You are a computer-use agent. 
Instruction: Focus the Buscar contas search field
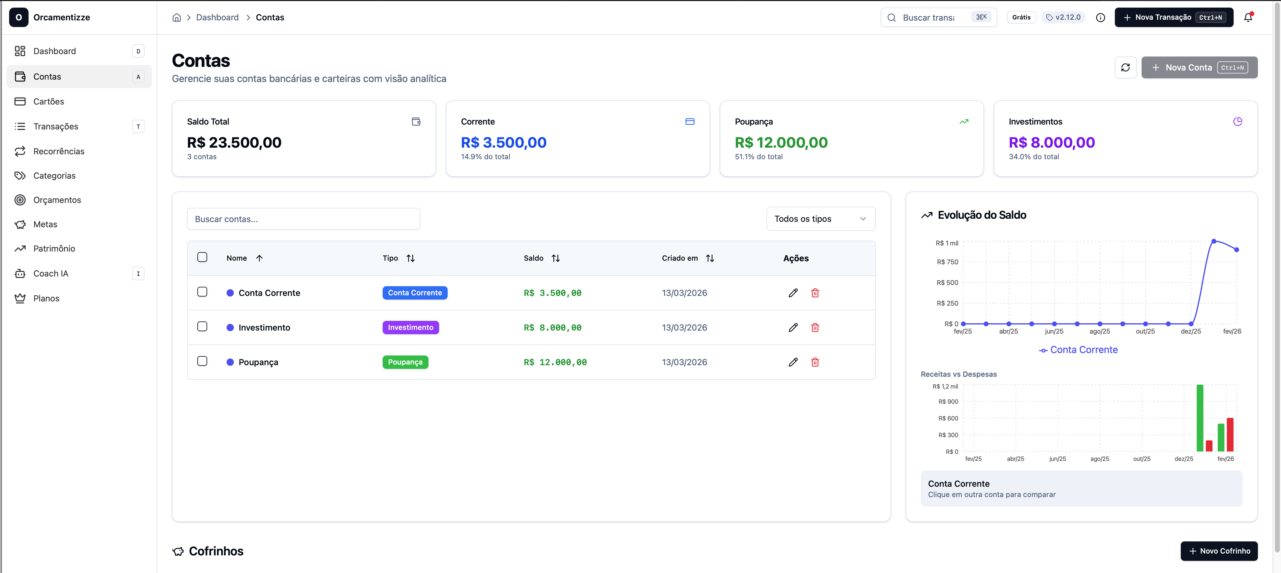tap(303, 219)
